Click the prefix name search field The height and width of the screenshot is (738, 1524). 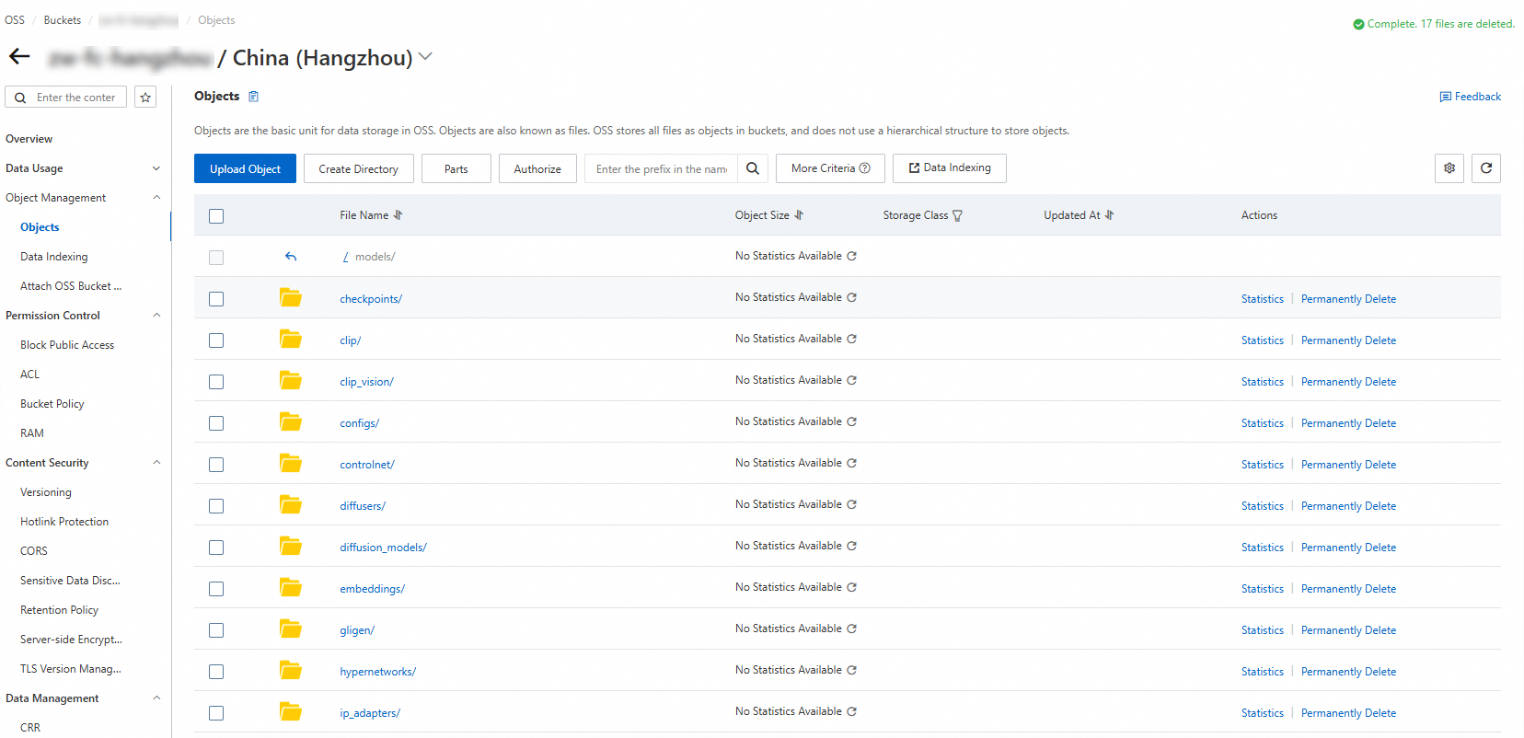[661, 168]
